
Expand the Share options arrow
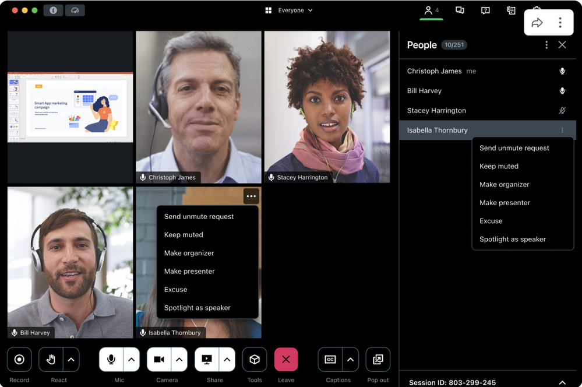pos(227,360)
